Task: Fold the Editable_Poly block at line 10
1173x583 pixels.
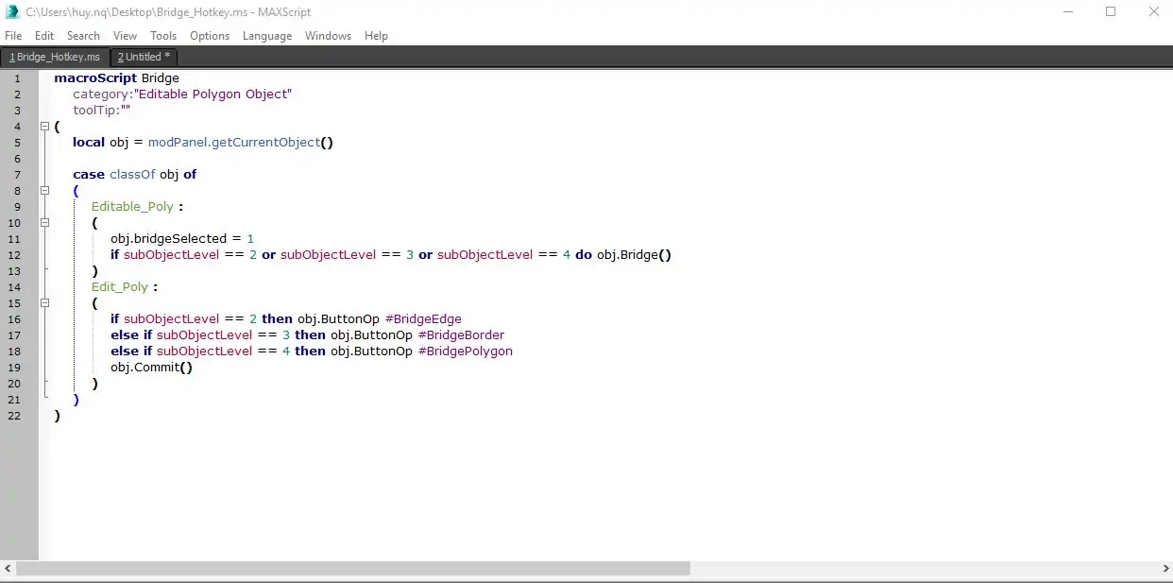Action: click(x=44, y=222)
